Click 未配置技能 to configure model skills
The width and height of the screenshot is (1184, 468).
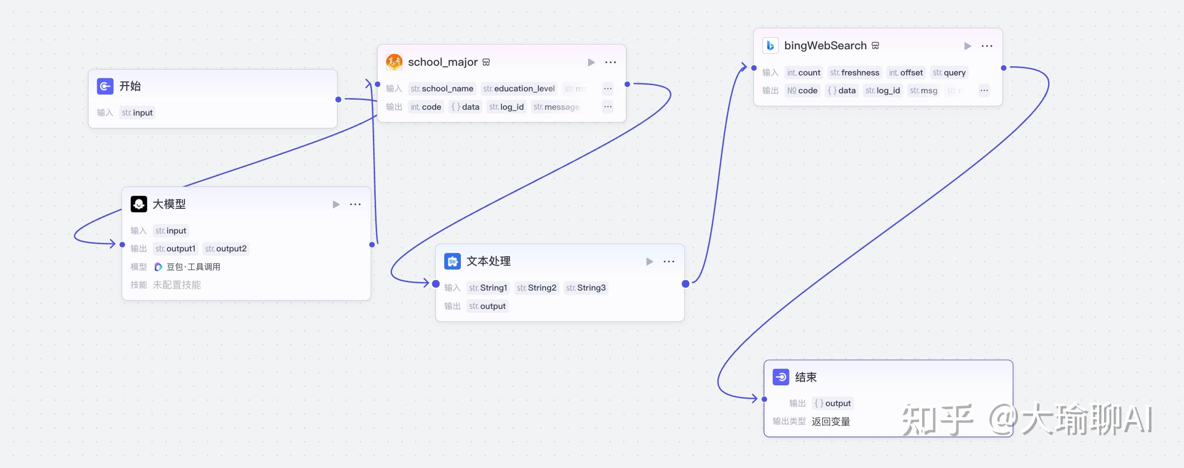(177, 284)
